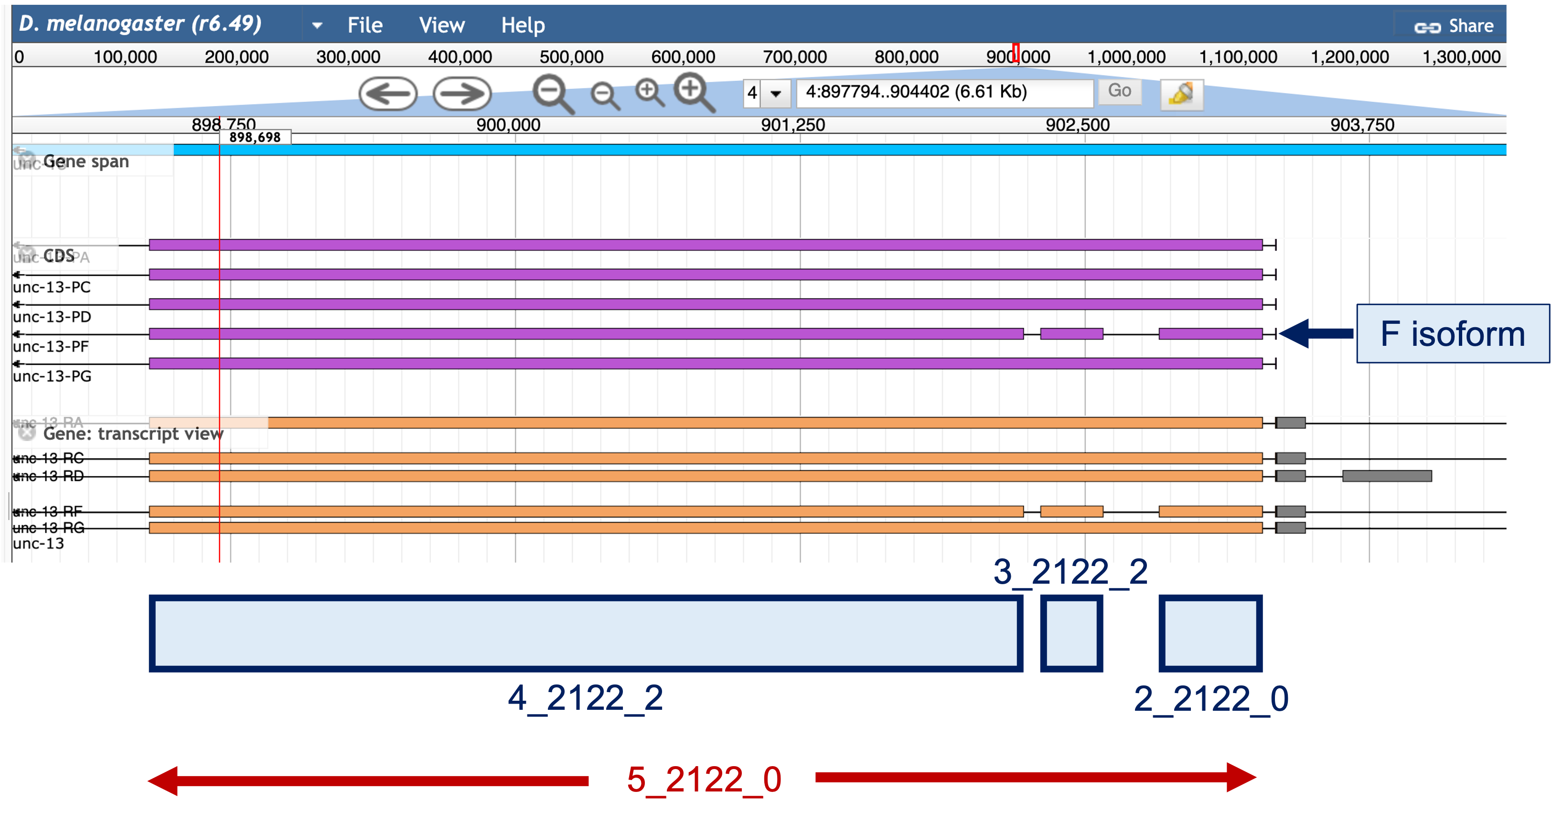Pan the view left with the arrow button

tap(388, 94)
